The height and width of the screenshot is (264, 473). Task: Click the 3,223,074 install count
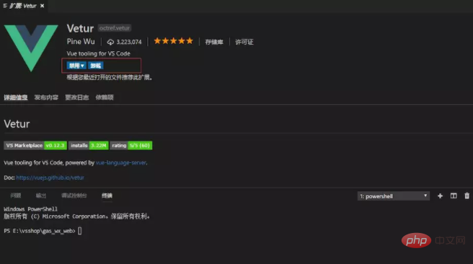pos(129,42)
